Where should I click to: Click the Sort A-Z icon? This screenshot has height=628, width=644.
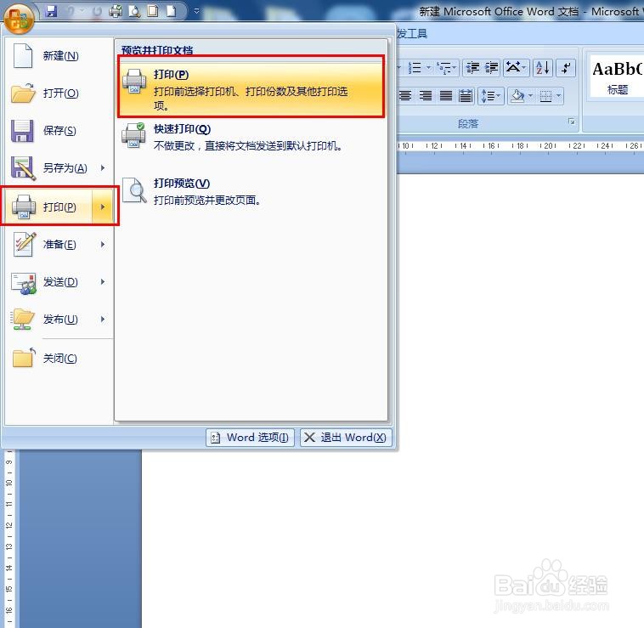pos(543,68)
